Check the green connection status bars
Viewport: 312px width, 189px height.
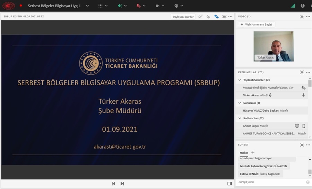tap(293, 6)
